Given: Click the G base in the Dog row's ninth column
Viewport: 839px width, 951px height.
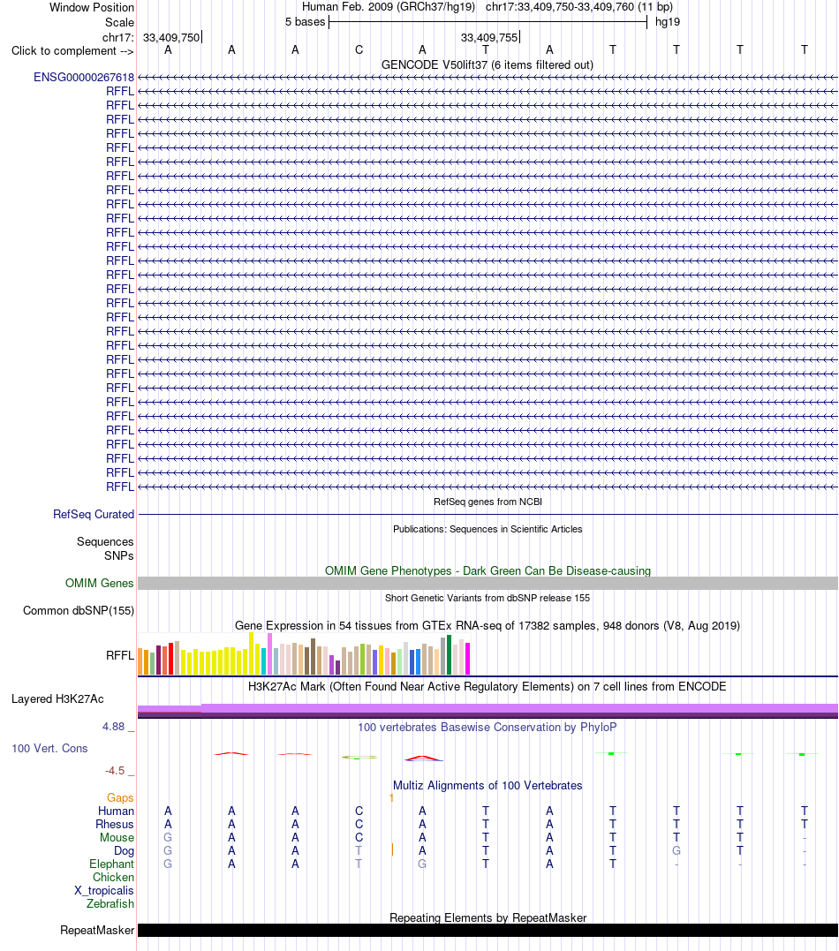Looking at the screenshot, I should [676, 851].
